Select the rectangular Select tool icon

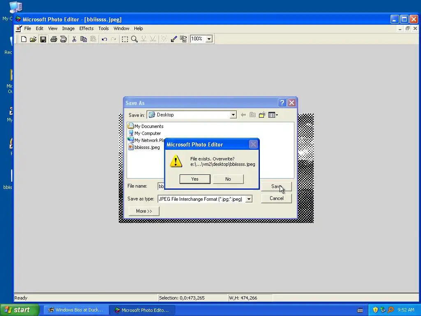125,39
